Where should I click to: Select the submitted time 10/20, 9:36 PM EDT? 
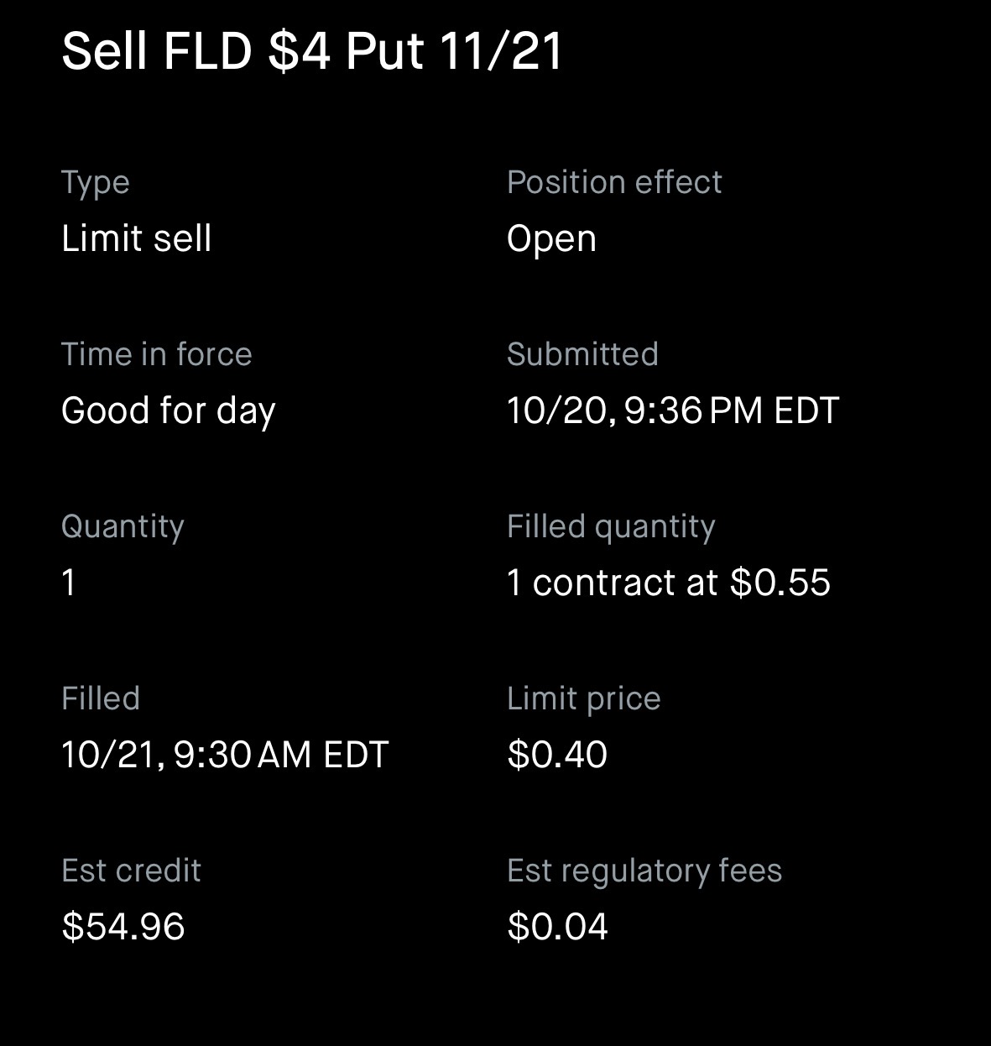672,411
